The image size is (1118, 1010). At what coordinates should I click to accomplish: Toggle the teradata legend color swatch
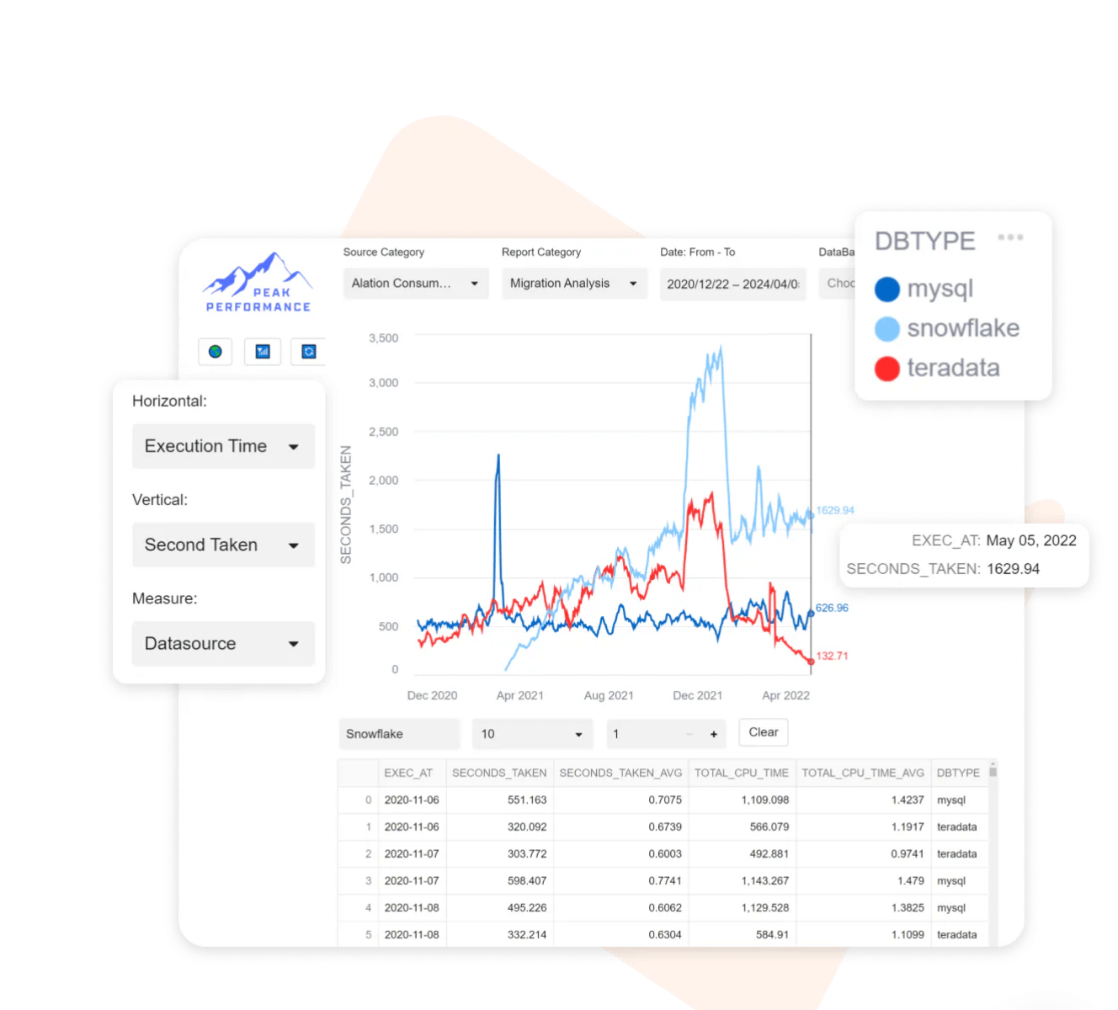[x=887, y=369]
